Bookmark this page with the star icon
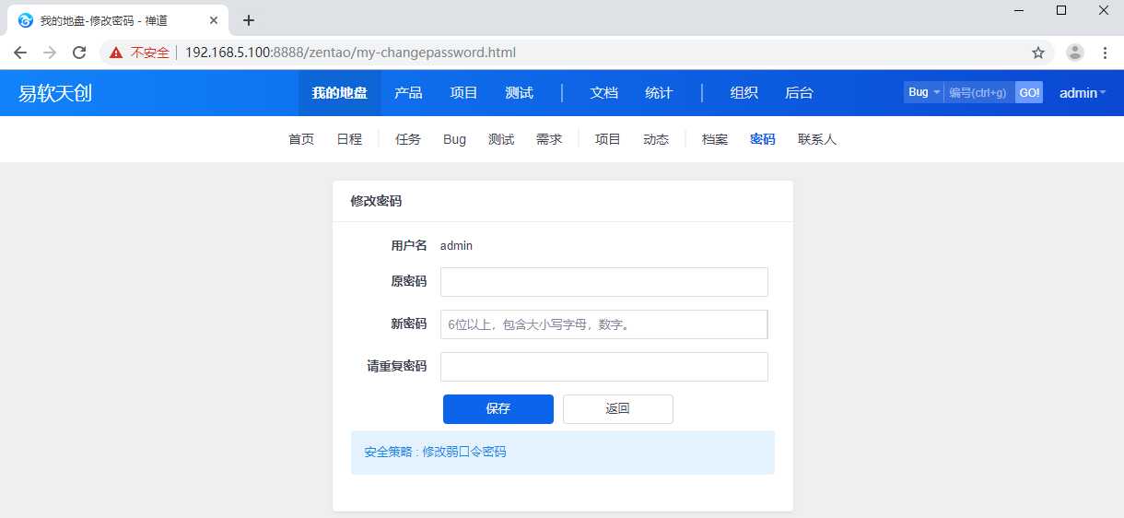Screen dimensions: 1124x518 (1038, 53)
